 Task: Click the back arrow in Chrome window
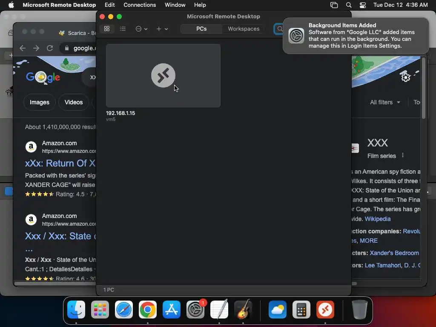[23, 48]
